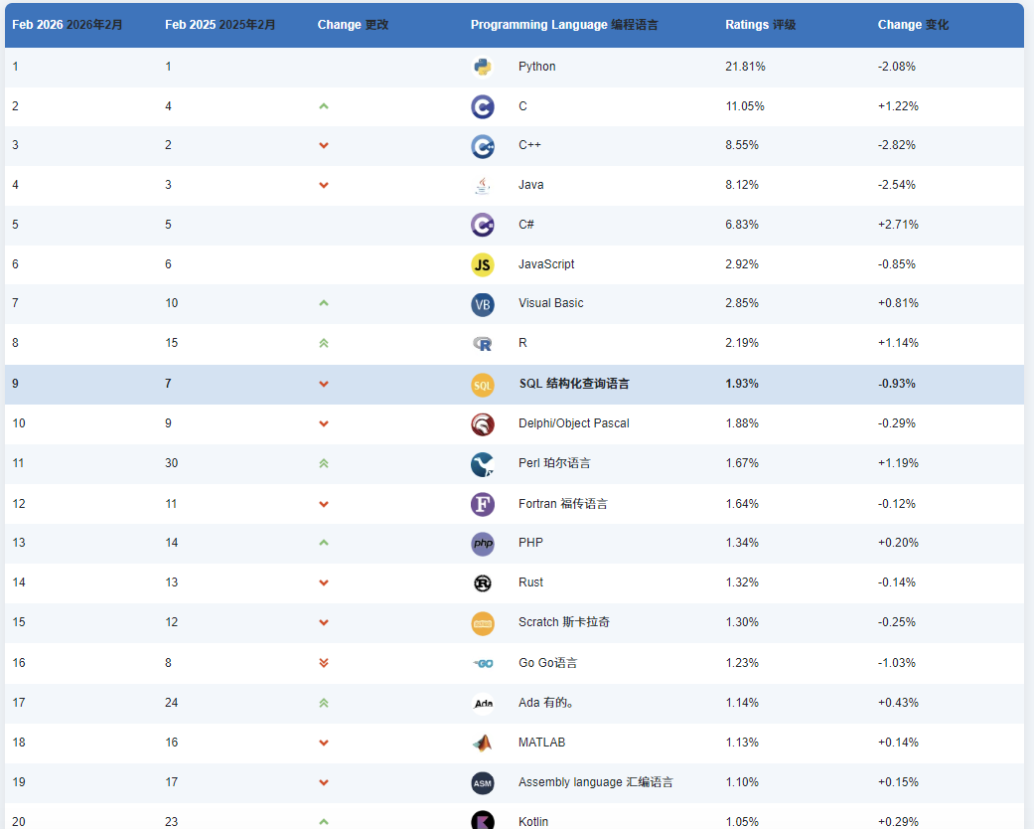Select the highlighted SQL row rating 1.93%

(x=742, y=384)
